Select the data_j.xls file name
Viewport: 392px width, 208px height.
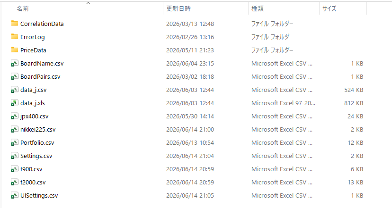[33, 103]
